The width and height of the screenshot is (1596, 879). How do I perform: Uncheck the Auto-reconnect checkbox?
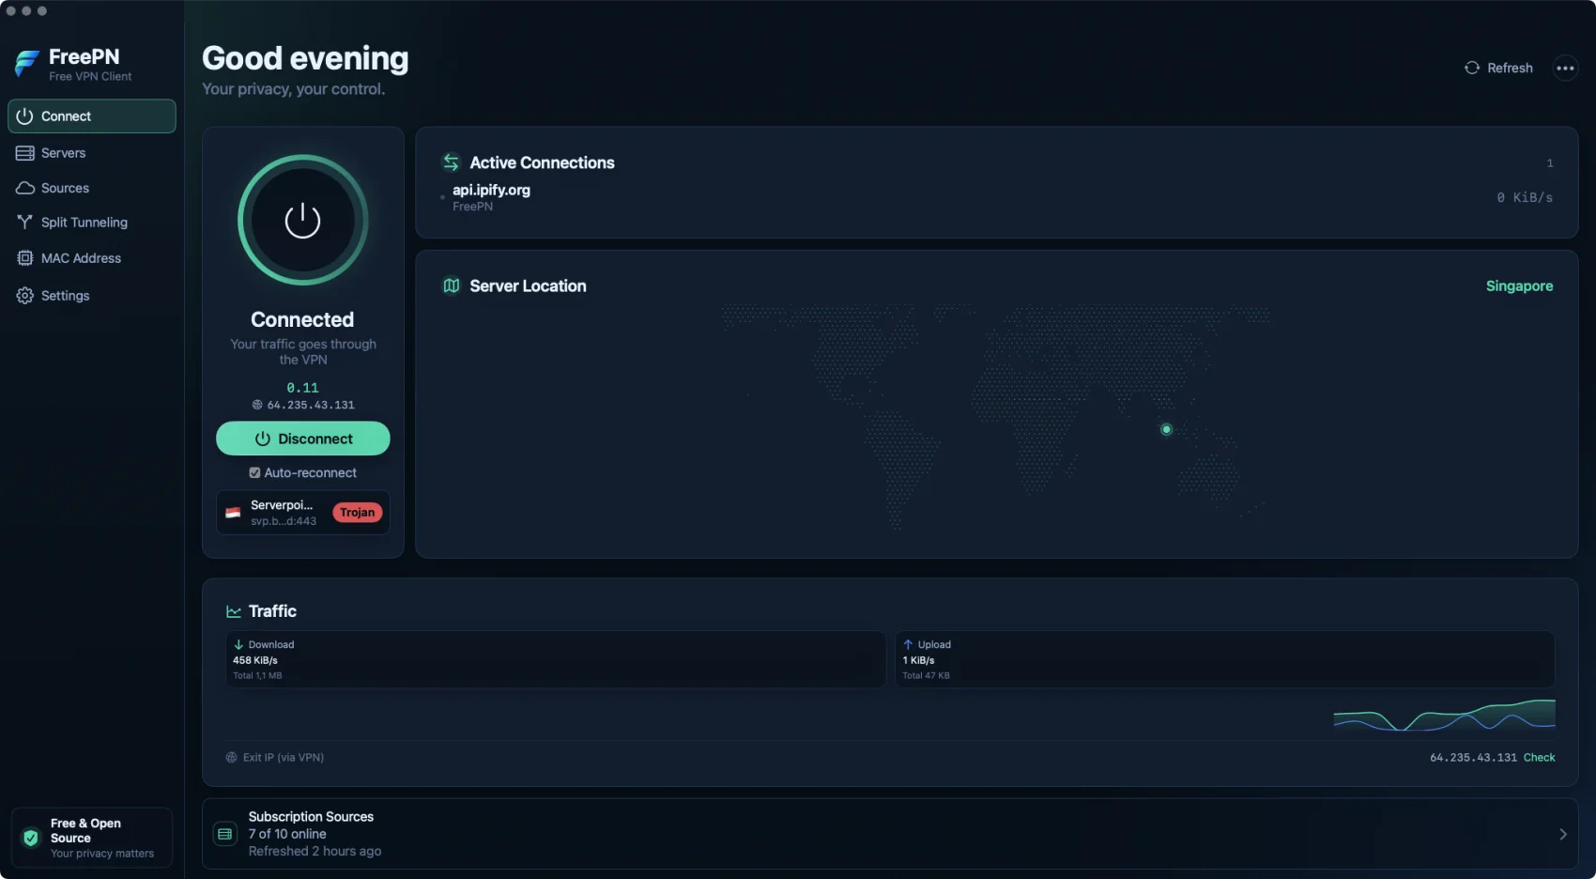pos(254,473)
